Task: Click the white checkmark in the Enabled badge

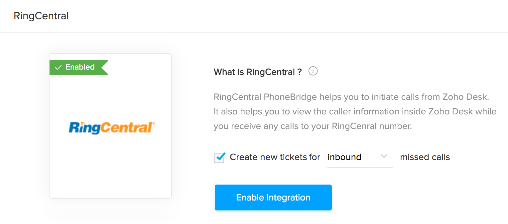Action: coord(58,67)
